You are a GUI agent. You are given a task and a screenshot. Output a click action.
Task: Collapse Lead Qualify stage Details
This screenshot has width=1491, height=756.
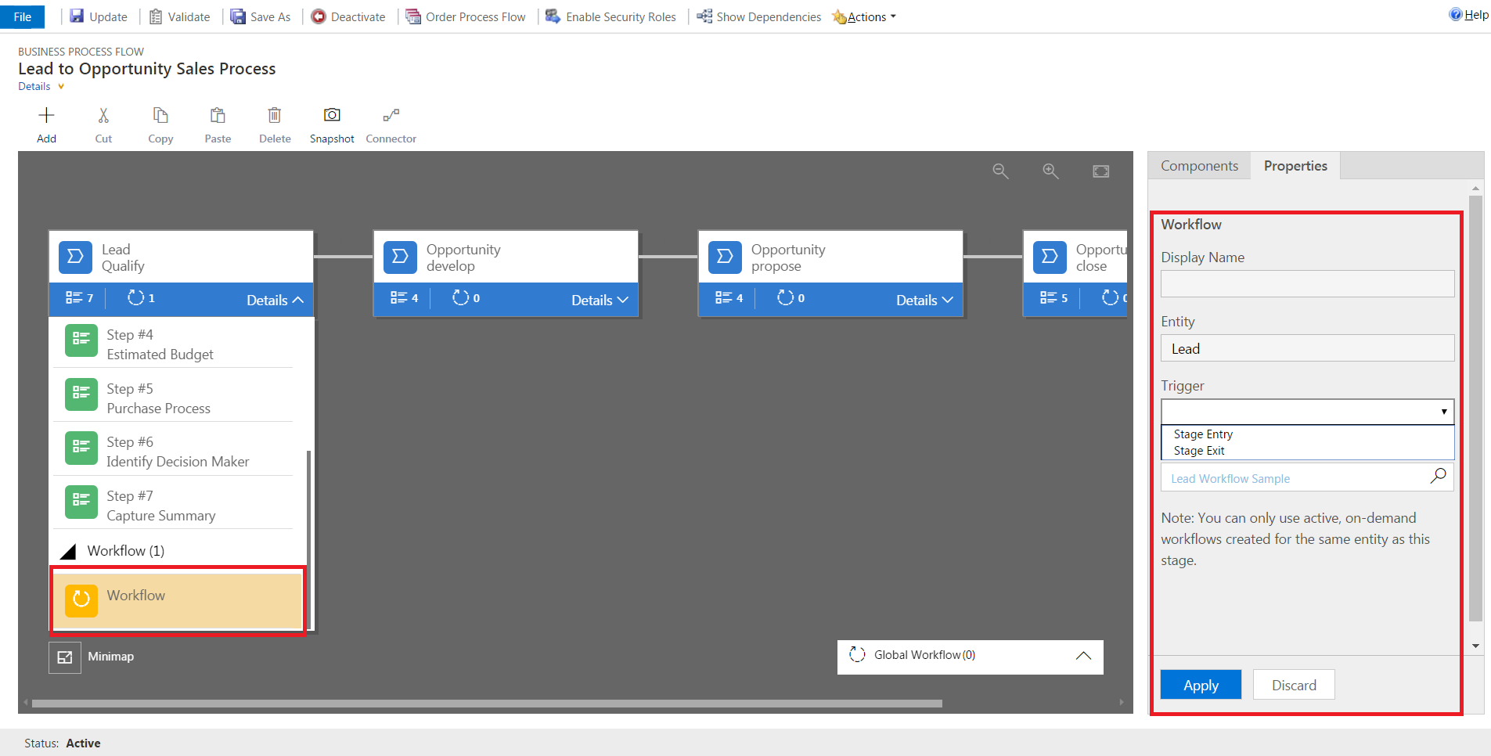[x=275, y=300]
